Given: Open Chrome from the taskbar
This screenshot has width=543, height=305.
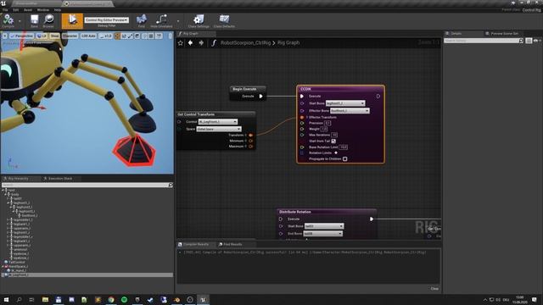Looking at the screenshot, I should coord(111,299).
